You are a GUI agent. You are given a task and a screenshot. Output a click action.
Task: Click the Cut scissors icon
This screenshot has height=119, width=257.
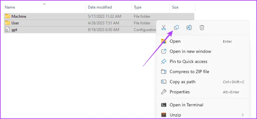164,28
